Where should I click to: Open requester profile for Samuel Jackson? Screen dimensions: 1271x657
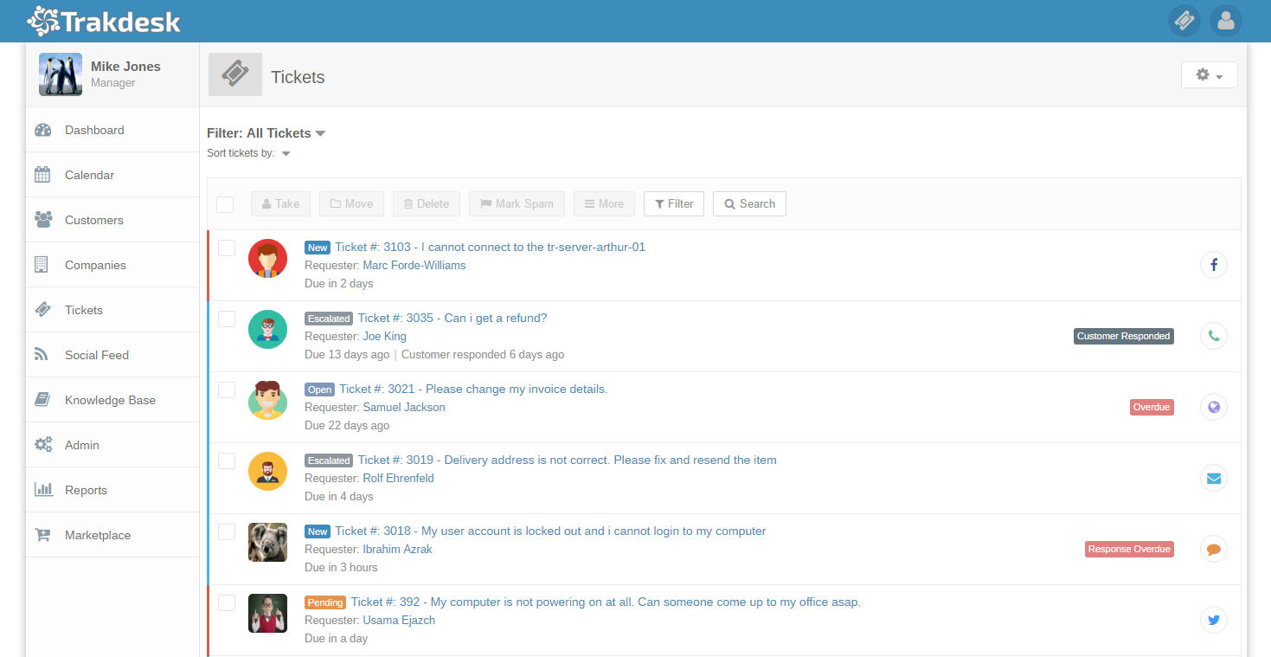(x=404, y=407)
